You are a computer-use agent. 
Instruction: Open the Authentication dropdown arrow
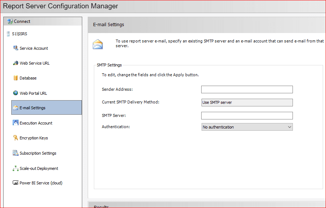click(289, 127)
